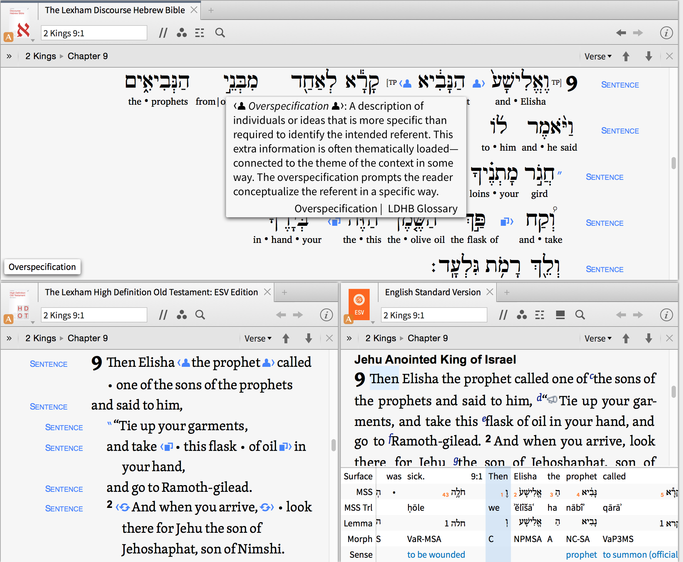This screenshot has width=683, height=562.
Task: Go to next verse in High Definition OT panel
Action: click(309, 338)
